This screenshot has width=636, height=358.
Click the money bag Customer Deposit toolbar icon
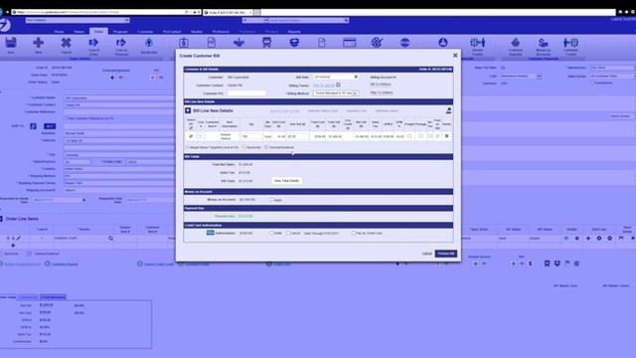click(515, 42)
